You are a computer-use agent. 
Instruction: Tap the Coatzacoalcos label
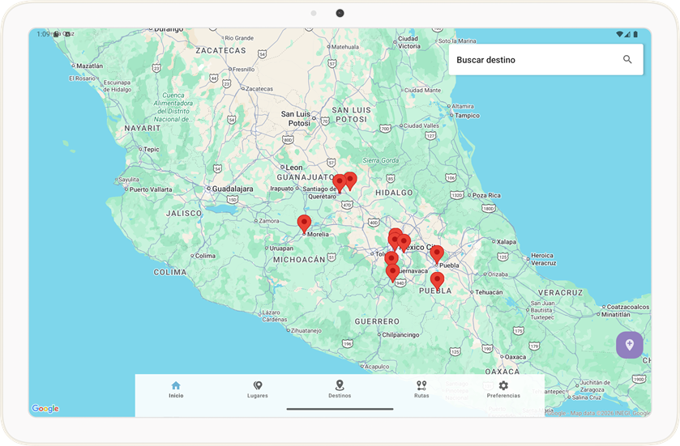click(x=628, y=307)
